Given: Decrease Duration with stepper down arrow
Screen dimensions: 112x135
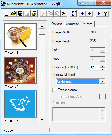Looking at the screenshot, I should click(x=102, y=69).
